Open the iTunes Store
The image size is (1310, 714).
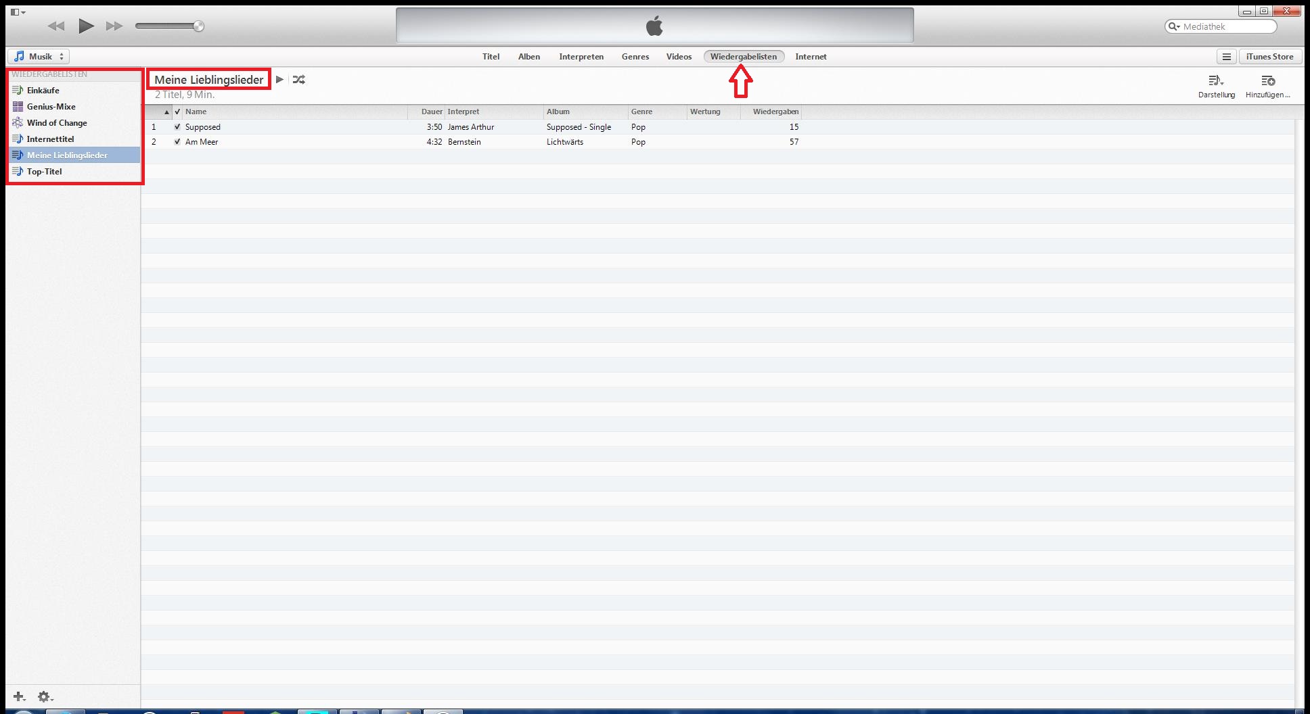1269,57
